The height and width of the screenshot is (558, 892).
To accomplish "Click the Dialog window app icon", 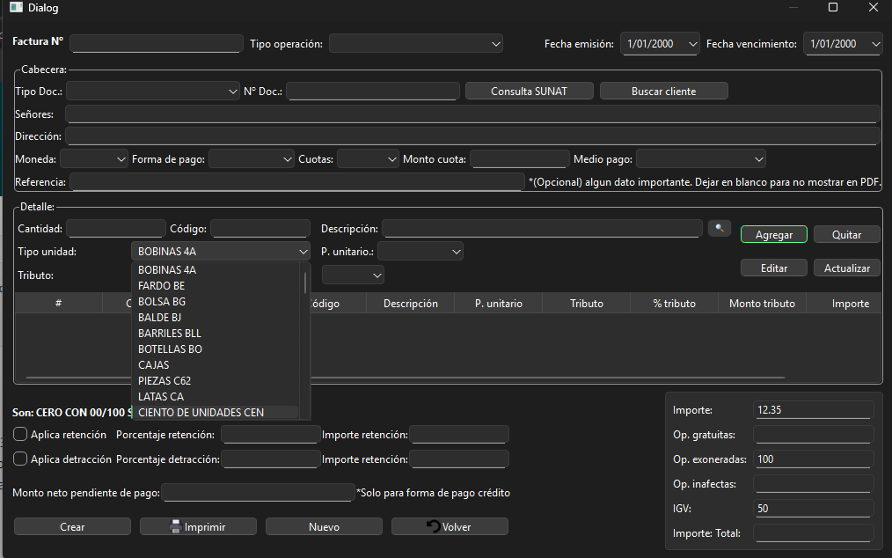I will (x=16, y=7).
